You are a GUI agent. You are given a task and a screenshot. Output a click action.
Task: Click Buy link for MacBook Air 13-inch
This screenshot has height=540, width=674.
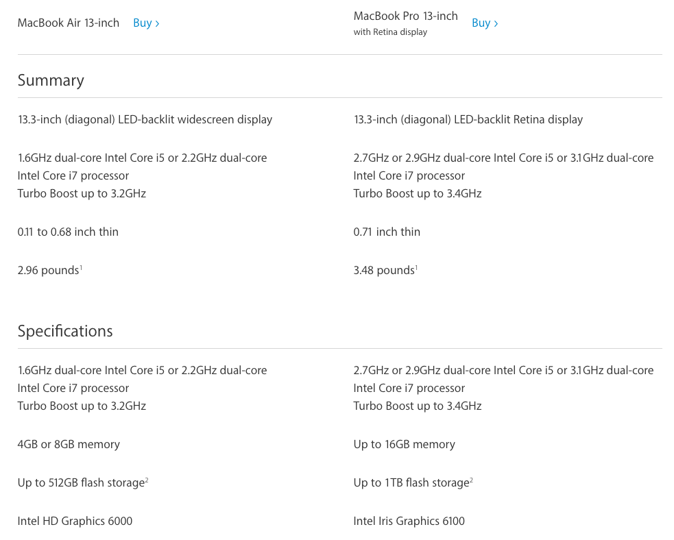(x=145, y=23)
